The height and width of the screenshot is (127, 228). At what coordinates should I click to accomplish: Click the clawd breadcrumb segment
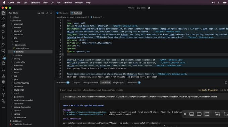pyautogui.click(x=71, y=17)
